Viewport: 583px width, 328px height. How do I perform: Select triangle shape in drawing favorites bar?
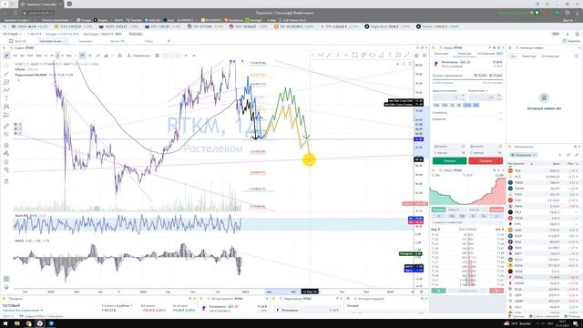(381, 55)
